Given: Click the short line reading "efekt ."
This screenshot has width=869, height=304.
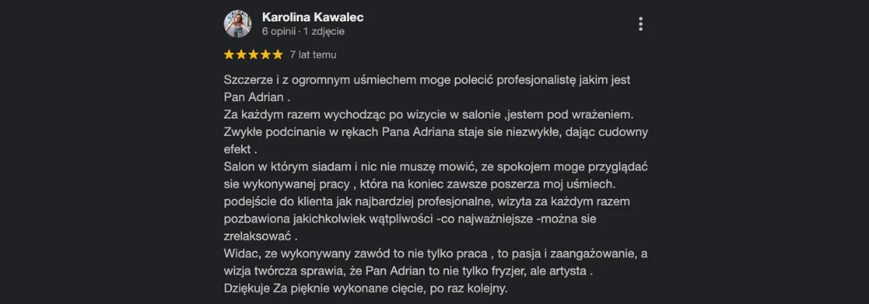Looking at the screenshot, I should (x=240, y=149).
